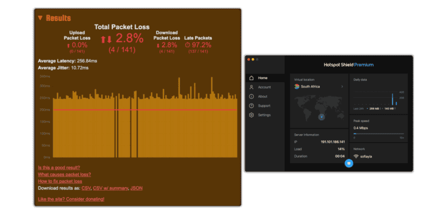Screen dimensions: 447x215
Task: Click the sofiayla network name
Action: click(x=366, y=157)
